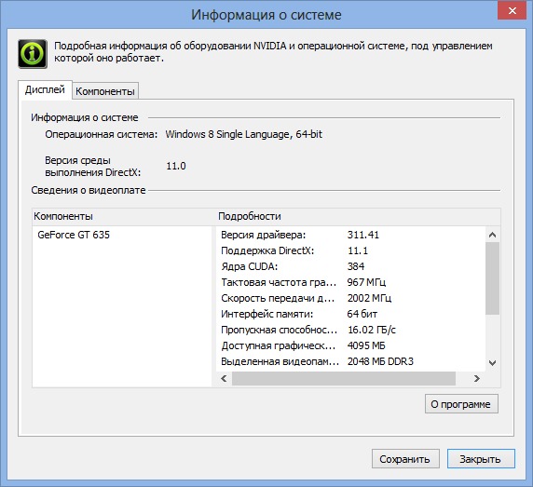Click the 4095 МБ memory value
533x487 pixels.
pyautogui.click(x=366, y=345)
